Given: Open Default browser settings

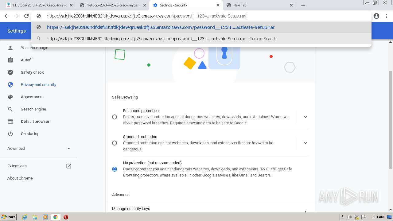Looking at the screenshot, I should pyautogui.click(x=35, y=122).
